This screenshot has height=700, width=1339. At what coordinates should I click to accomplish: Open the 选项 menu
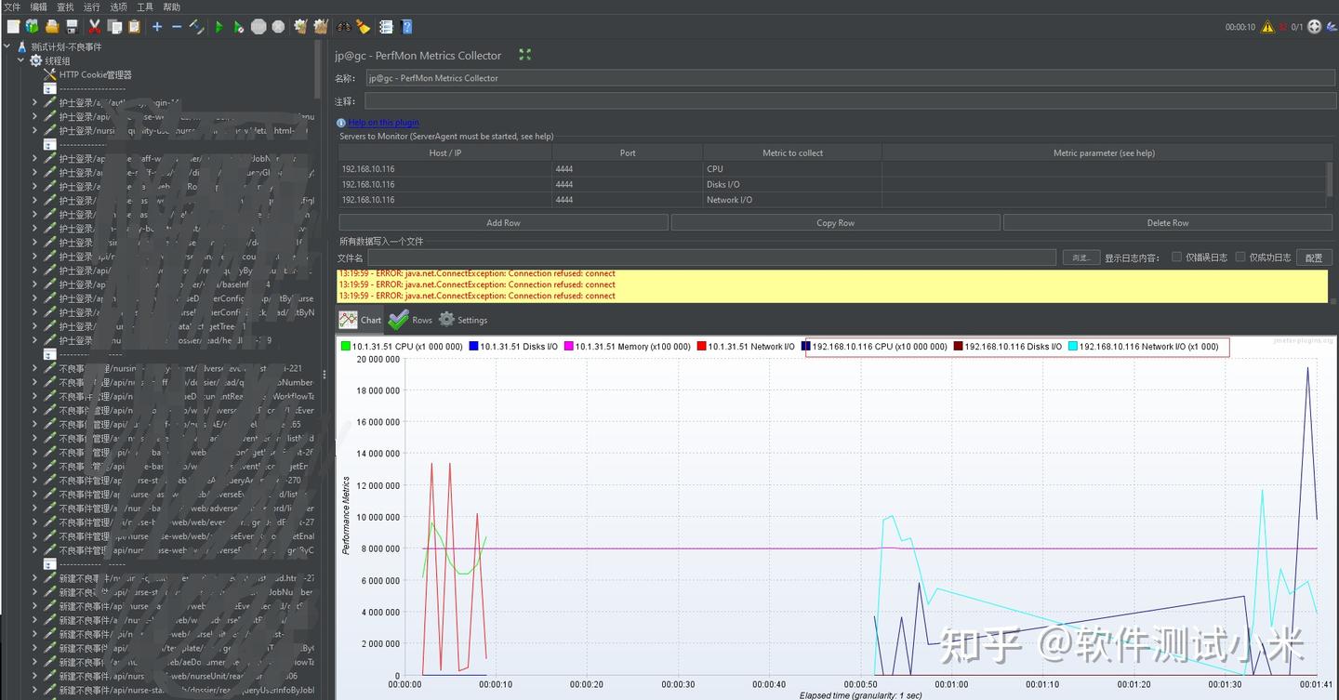click(118, 7)
